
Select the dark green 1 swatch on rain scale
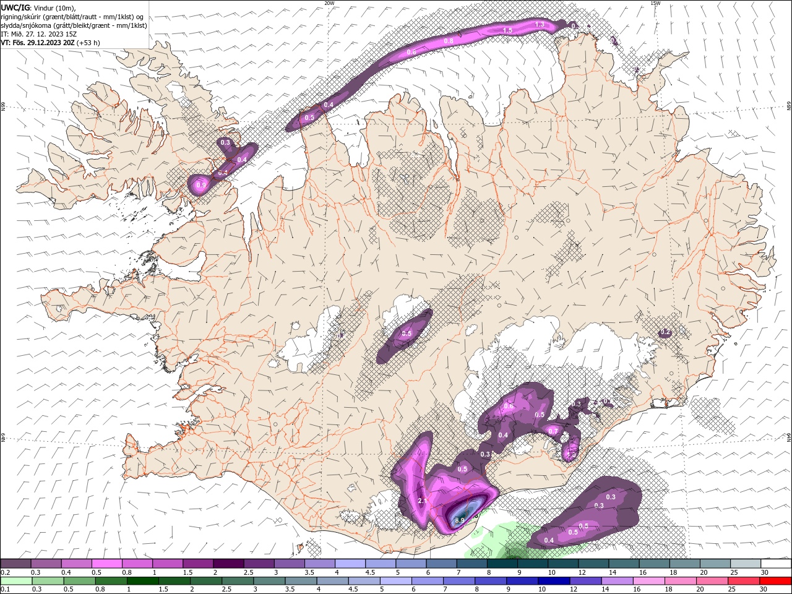(142, 580)
